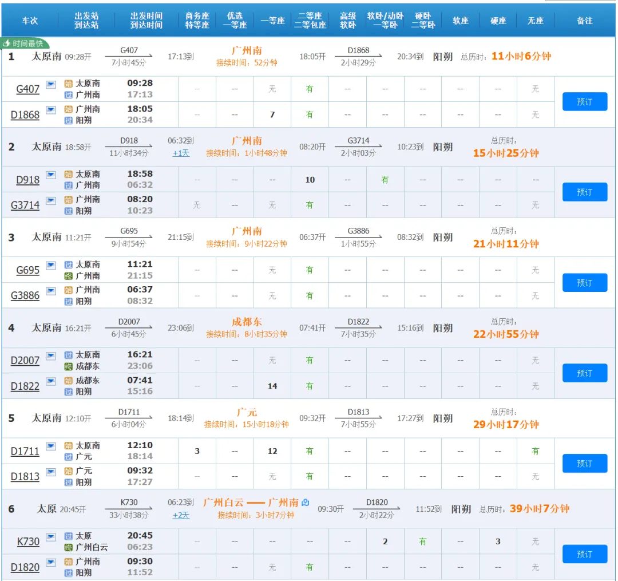Click the +1天 link in route 2

coord(181,153)
